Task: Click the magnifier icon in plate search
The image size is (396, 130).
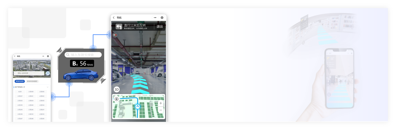Action: click(68, 55)
